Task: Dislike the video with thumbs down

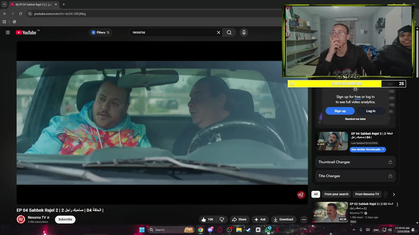Action: pyautogui.click(x=222, y=219)
